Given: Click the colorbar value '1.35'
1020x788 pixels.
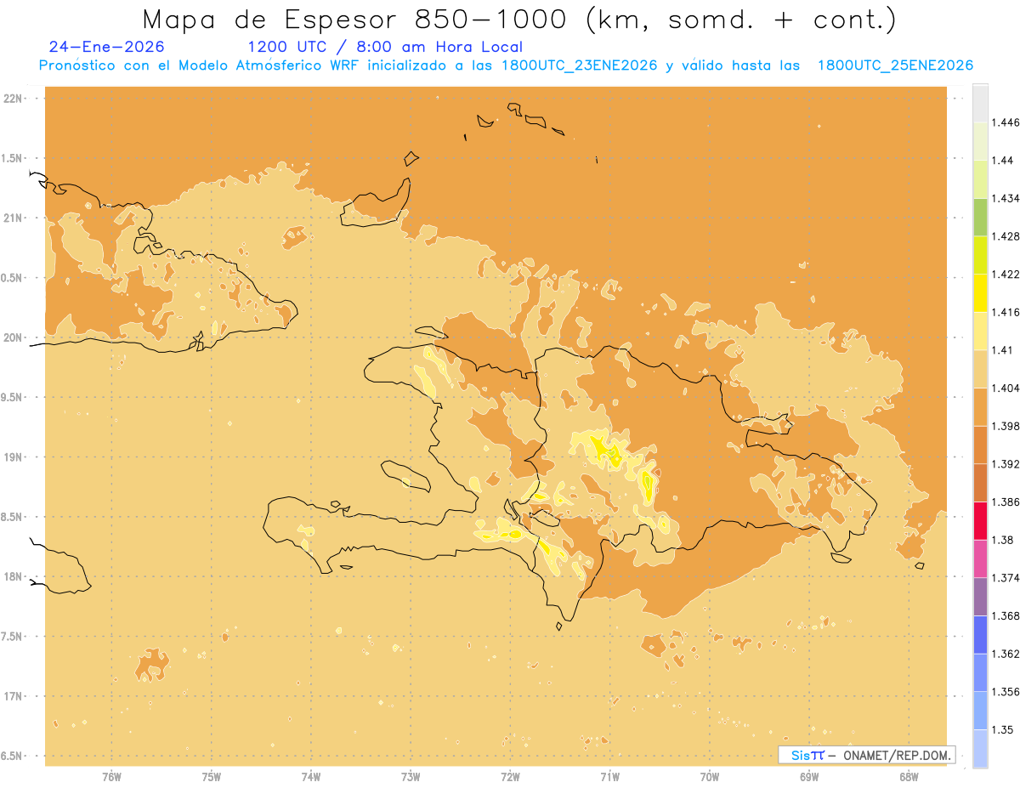Looking at the screenshot, I should pyautogui.click(x=1003, y=730).
